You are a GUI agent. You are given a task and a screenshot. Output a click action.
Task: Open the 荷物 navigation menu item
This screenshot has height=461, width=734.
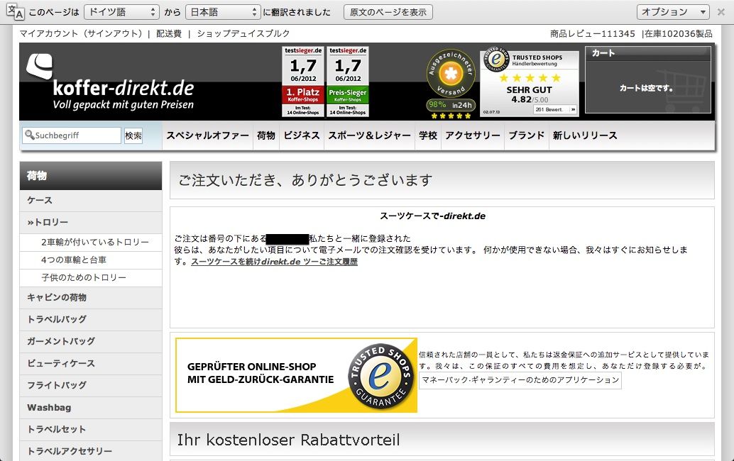coord(266,135)
